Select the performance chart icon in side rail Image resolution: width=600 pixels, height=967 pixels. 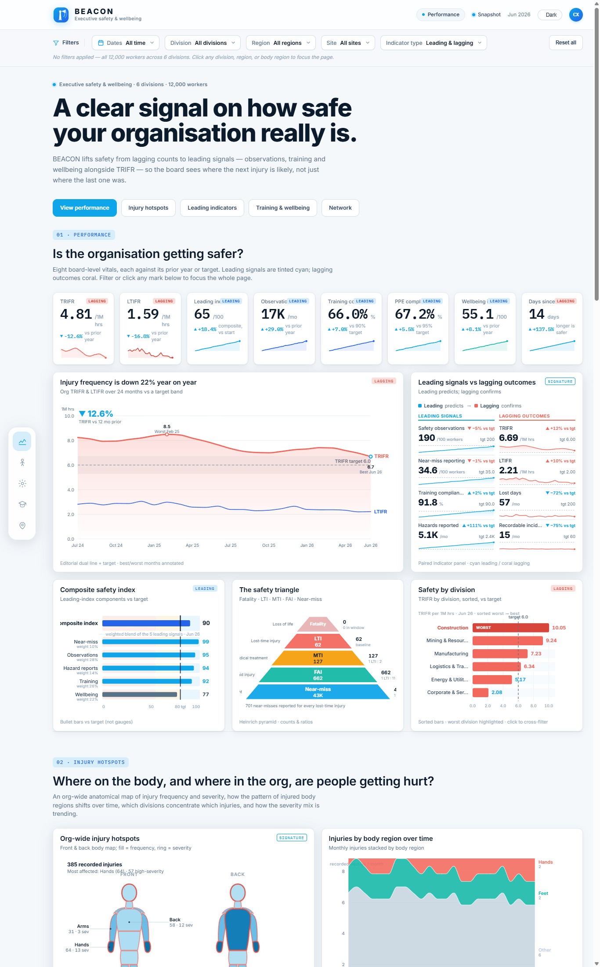pyautogui.click(x=22, y=441)
